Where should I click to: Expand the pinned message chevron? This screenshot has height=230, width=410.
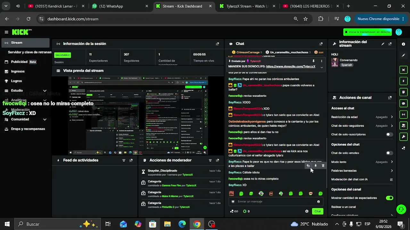[322, 67]
